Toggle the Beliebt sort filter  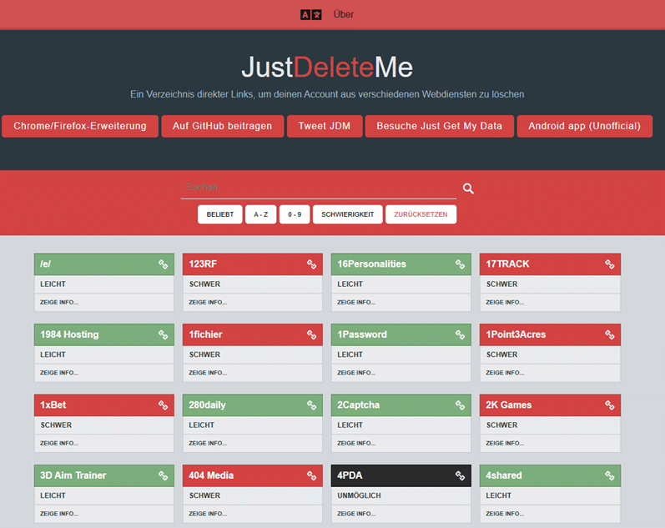(220, 214)
